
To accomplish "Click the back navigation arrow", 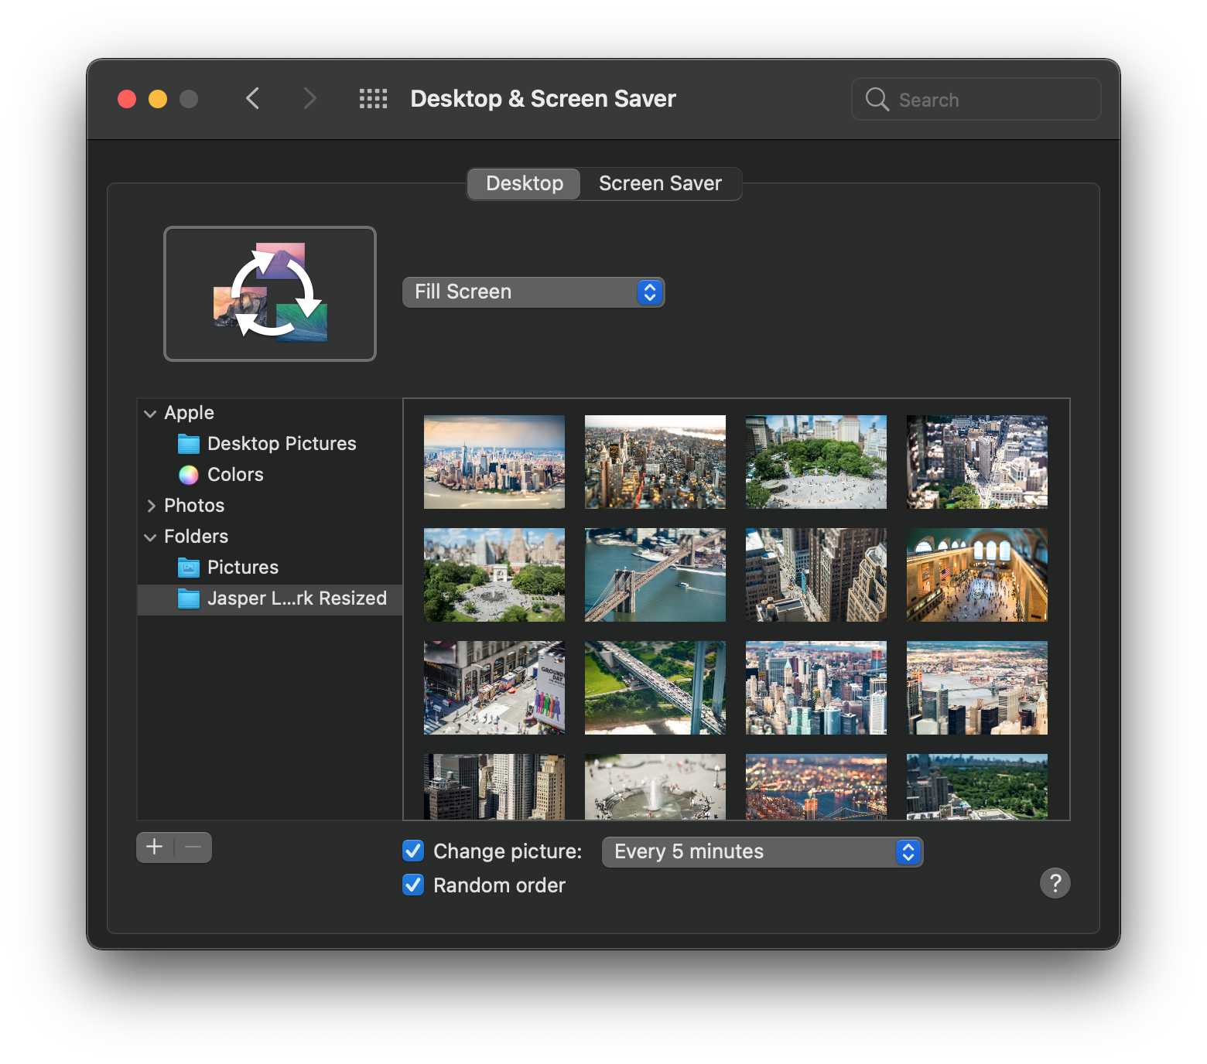I will click(x=252, y=98).
